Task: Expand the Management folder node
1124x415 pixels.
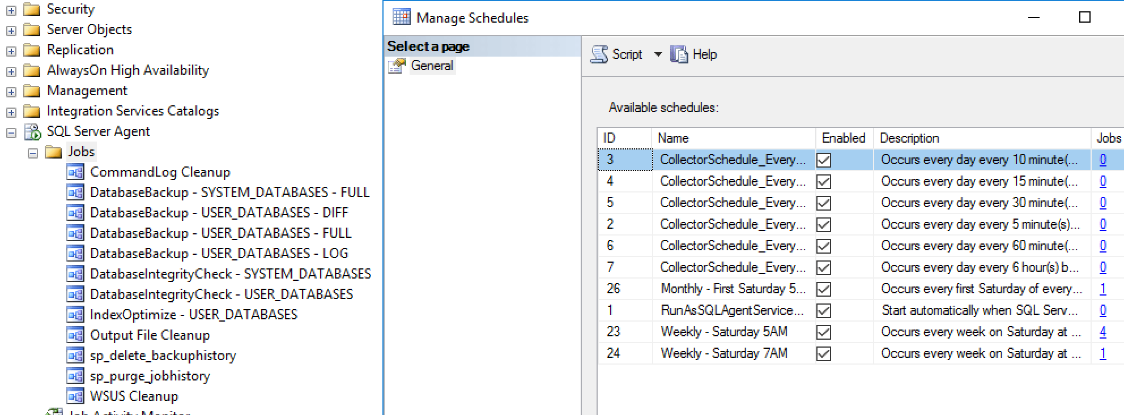Action: tap(11, 92)
